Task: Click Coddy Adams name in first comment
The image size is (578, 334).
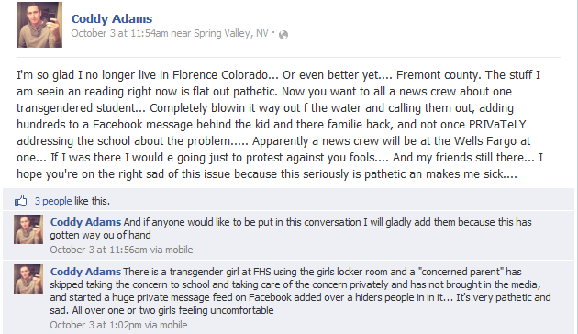Action: [x=85, y=222]
